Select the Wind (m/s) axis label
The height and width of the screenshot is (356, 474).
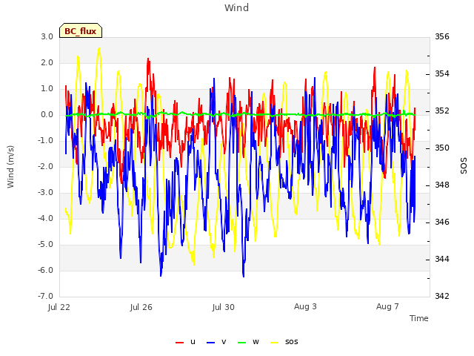10,167
